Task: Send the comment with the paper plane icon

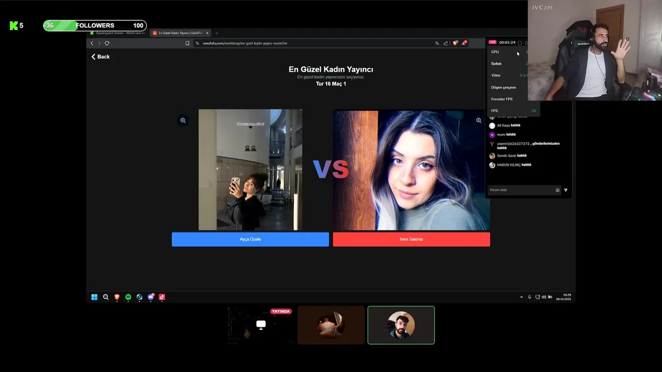Action: [x=565, y=190]
